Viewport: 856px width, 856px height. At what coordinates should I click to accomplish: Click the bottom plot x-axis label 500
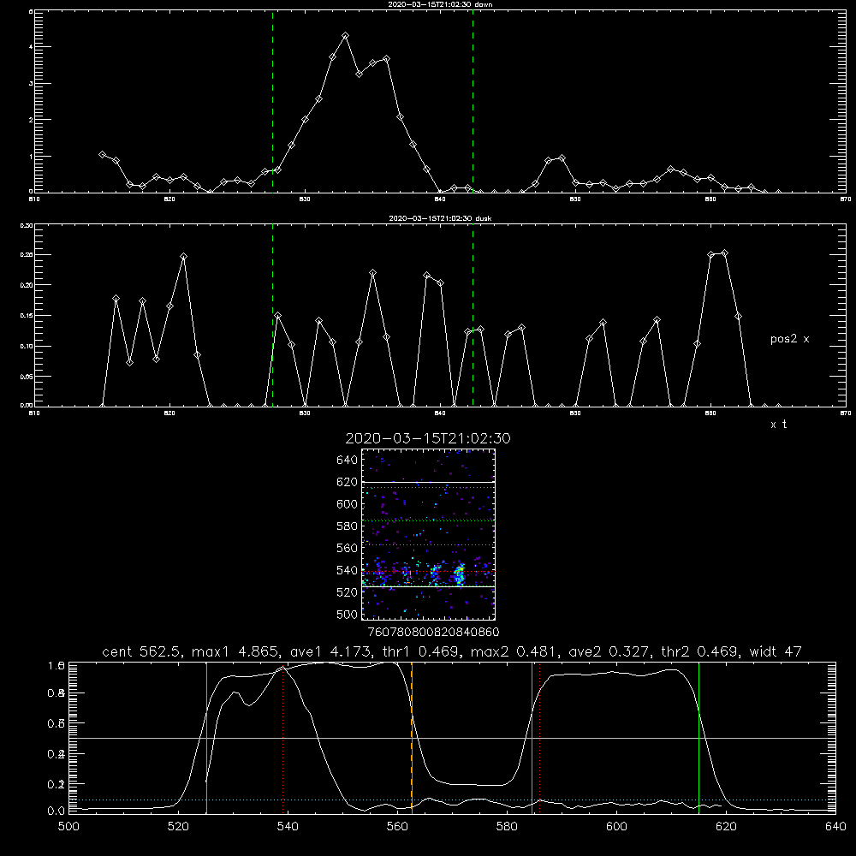68,827
